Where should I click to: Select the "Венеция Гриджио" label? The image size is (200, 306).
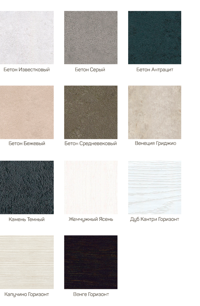point(155,144)
